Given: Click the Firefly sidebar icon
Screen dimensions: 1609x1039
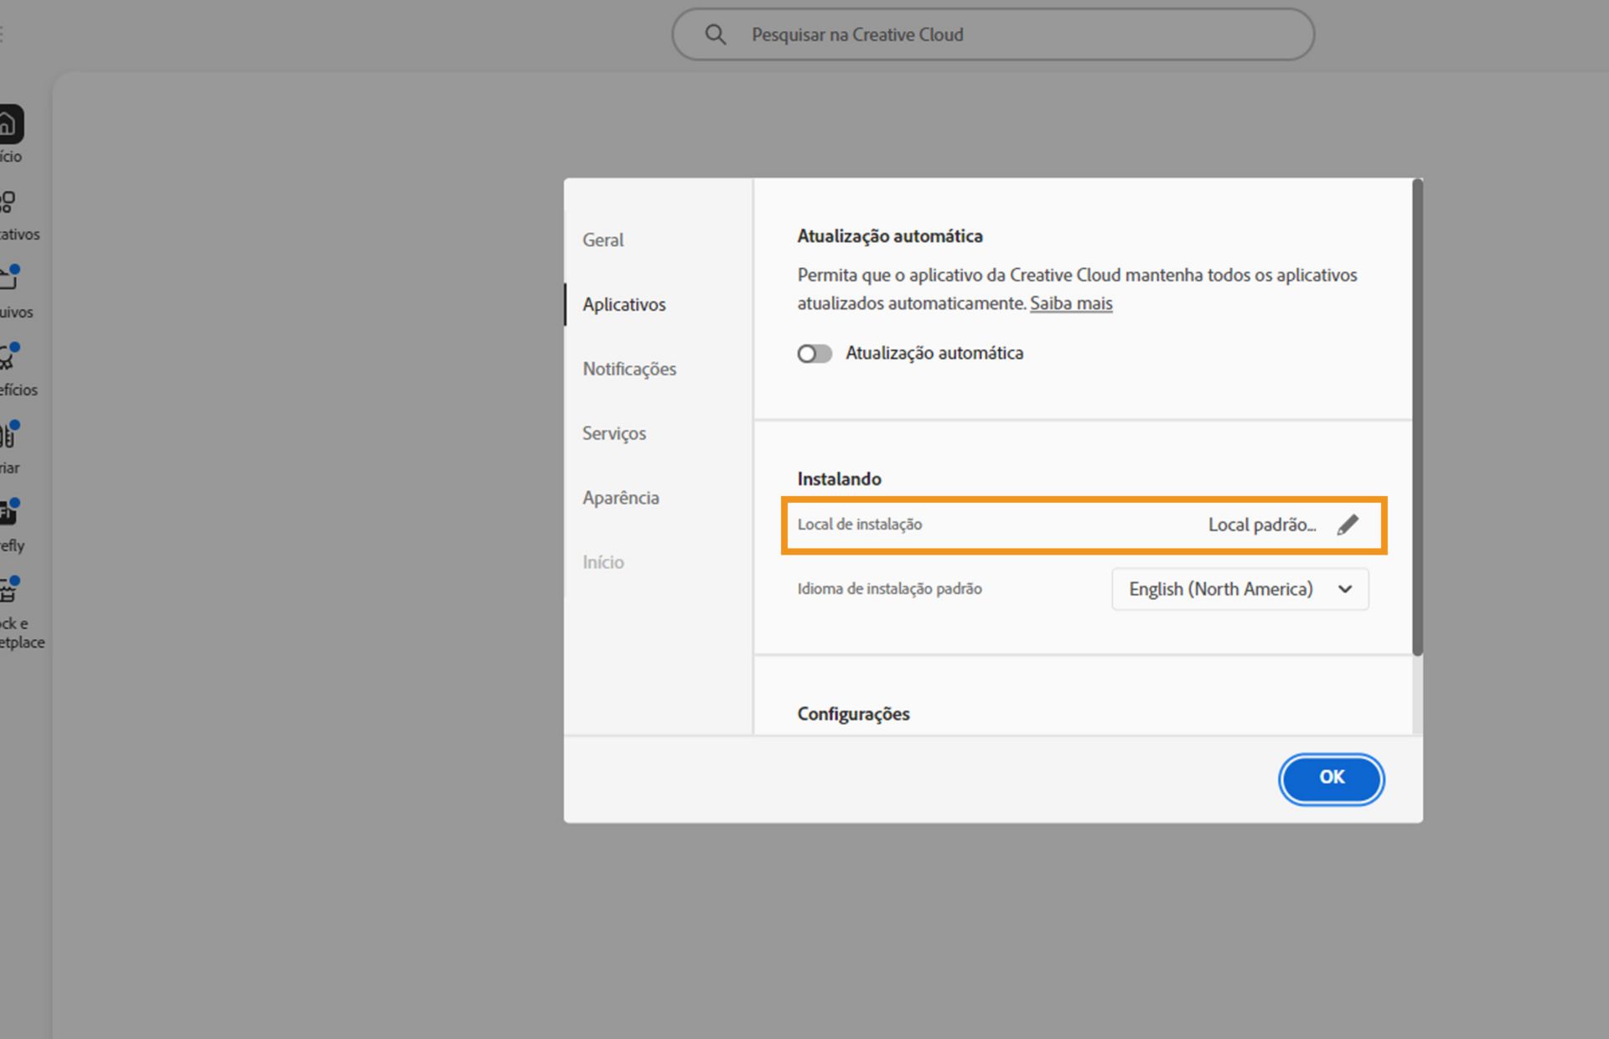Looking at the screenshot, I should pos(8,514).
